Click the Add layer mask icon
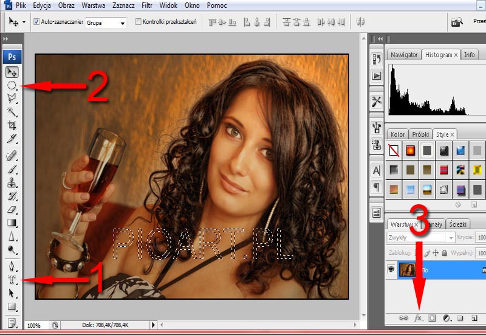Image resolution: width=486 pixels, height=335 pixels. pyautogui.click(x=432, y=318)
